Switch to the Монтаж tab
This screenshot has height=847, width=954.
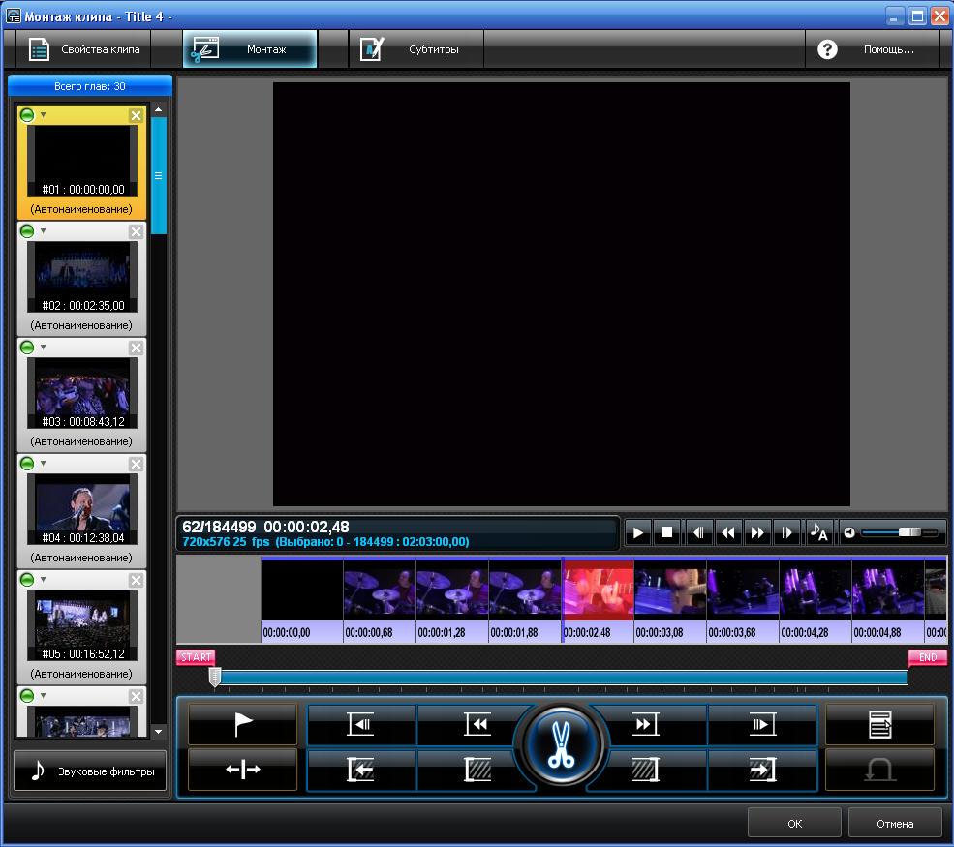click(x=250, y=49)
